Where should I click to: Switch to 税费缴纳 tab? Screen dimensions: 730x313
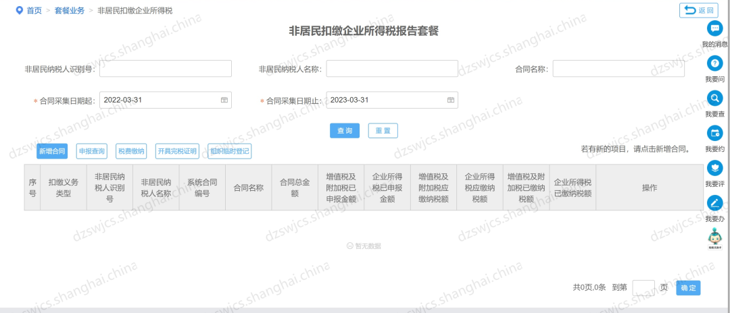click(131, 151)
